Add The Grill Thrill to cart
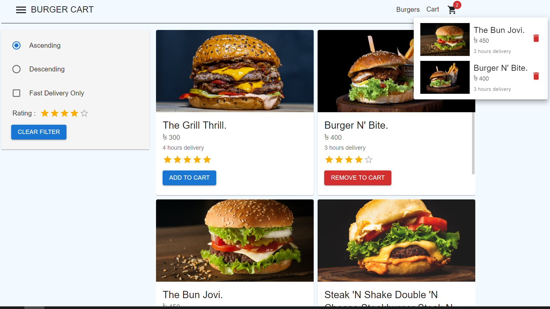This screenshot has width=550, height=309. (189, 178)
